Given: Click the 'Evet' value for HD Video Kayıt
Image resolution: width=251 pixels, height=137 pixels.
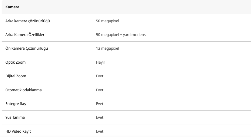Looking at the screenshot, I should [100, 131].
